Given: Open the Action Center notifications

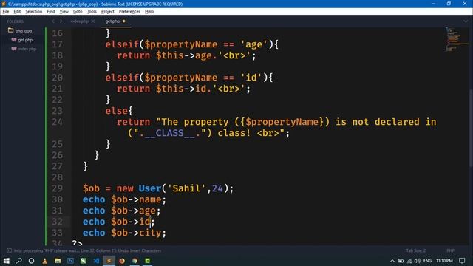Looking at the screenshot, I should (x=462, y=261).
